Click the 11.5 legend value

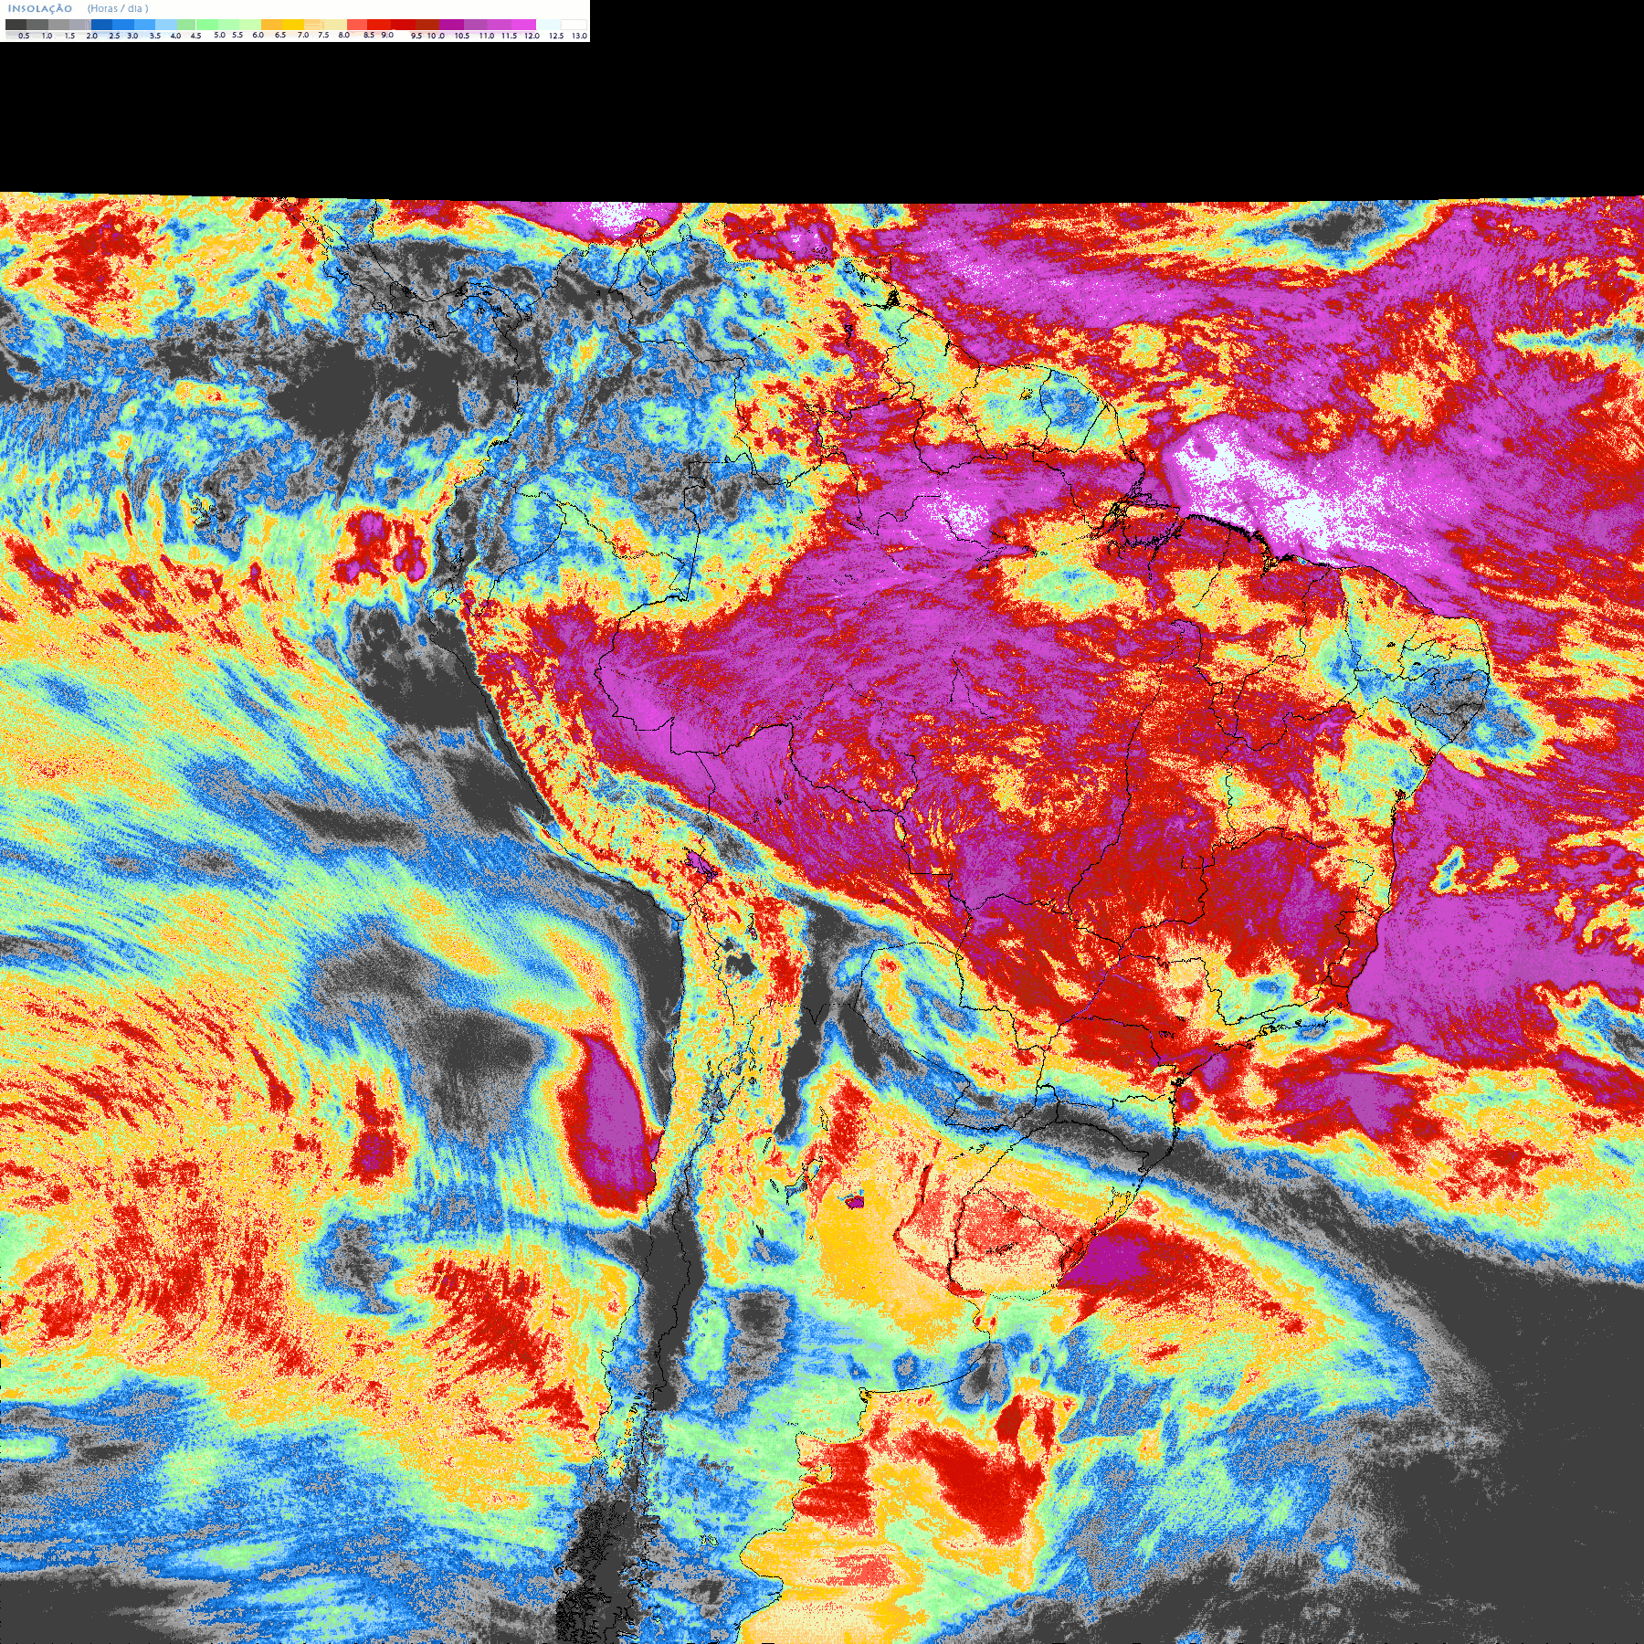(x=509, y=36)
